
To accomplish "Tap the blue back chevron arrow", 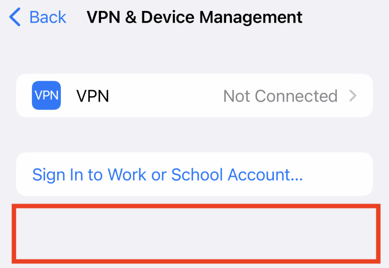I will coord(15,17).
